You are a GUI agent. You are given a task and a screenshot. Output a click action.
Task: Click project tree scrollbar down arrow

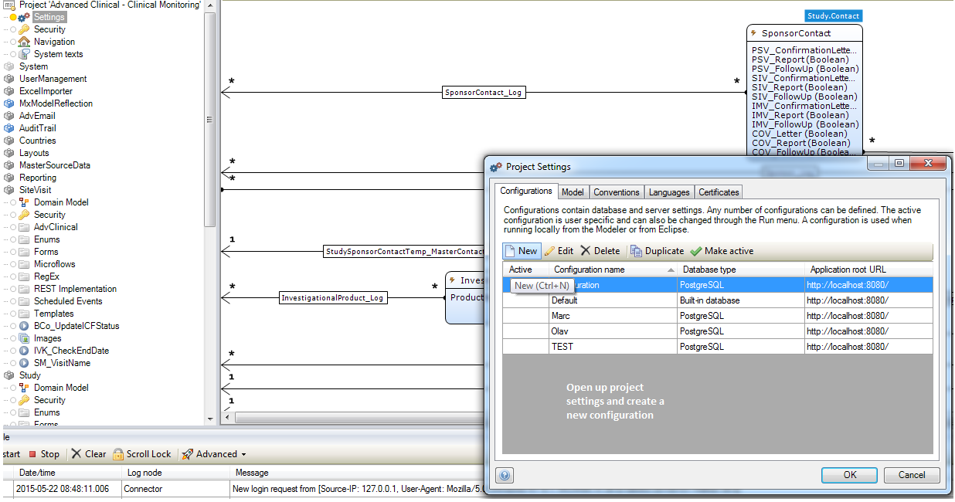click(x=210, y=418)
